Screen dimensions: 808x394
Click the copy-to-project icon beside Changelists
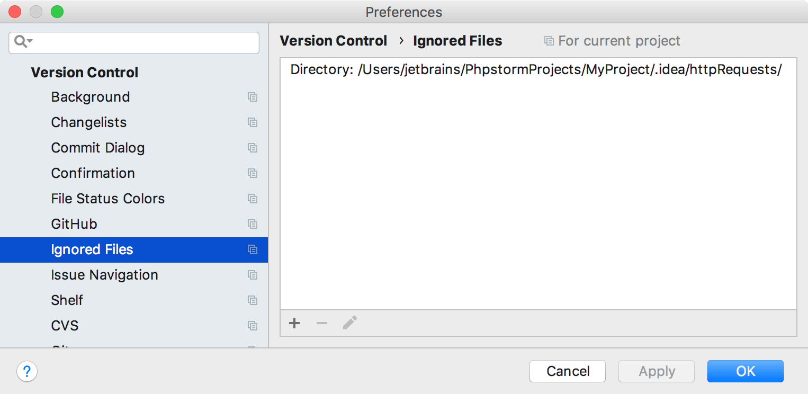click(253, 122)
